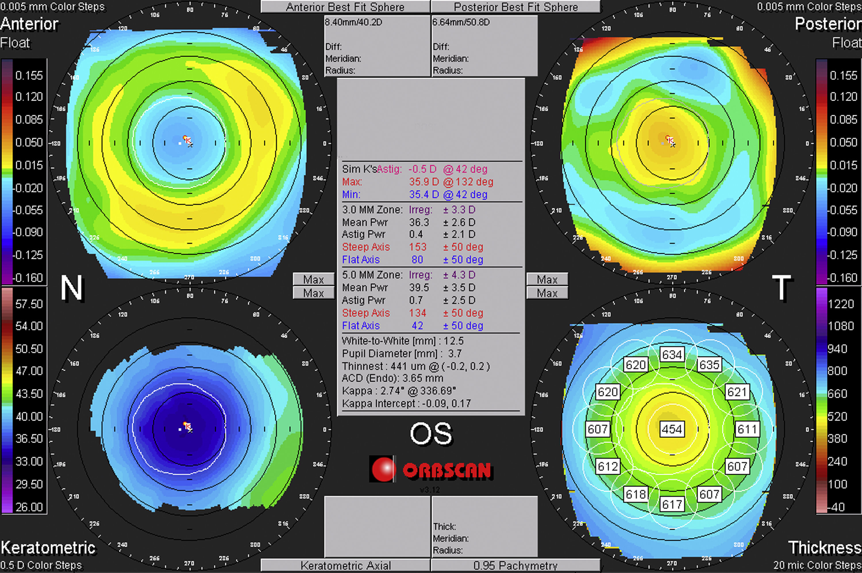The height and width of the screenshot is (573, 862).
Task: Click the 611 pachymetry reading
Action: coord(747,429)
